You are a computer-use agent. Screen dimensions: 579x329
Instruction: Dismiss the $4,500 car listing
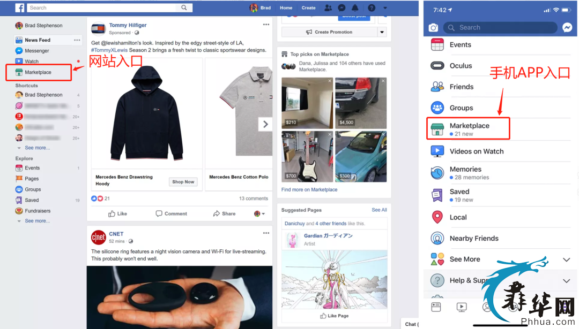(x=383, y=81)
